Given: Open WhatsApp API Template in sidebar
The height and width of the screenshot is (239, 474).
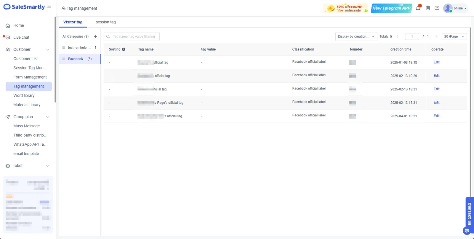Looking at the screenshot, I should (x=30, y=144).
